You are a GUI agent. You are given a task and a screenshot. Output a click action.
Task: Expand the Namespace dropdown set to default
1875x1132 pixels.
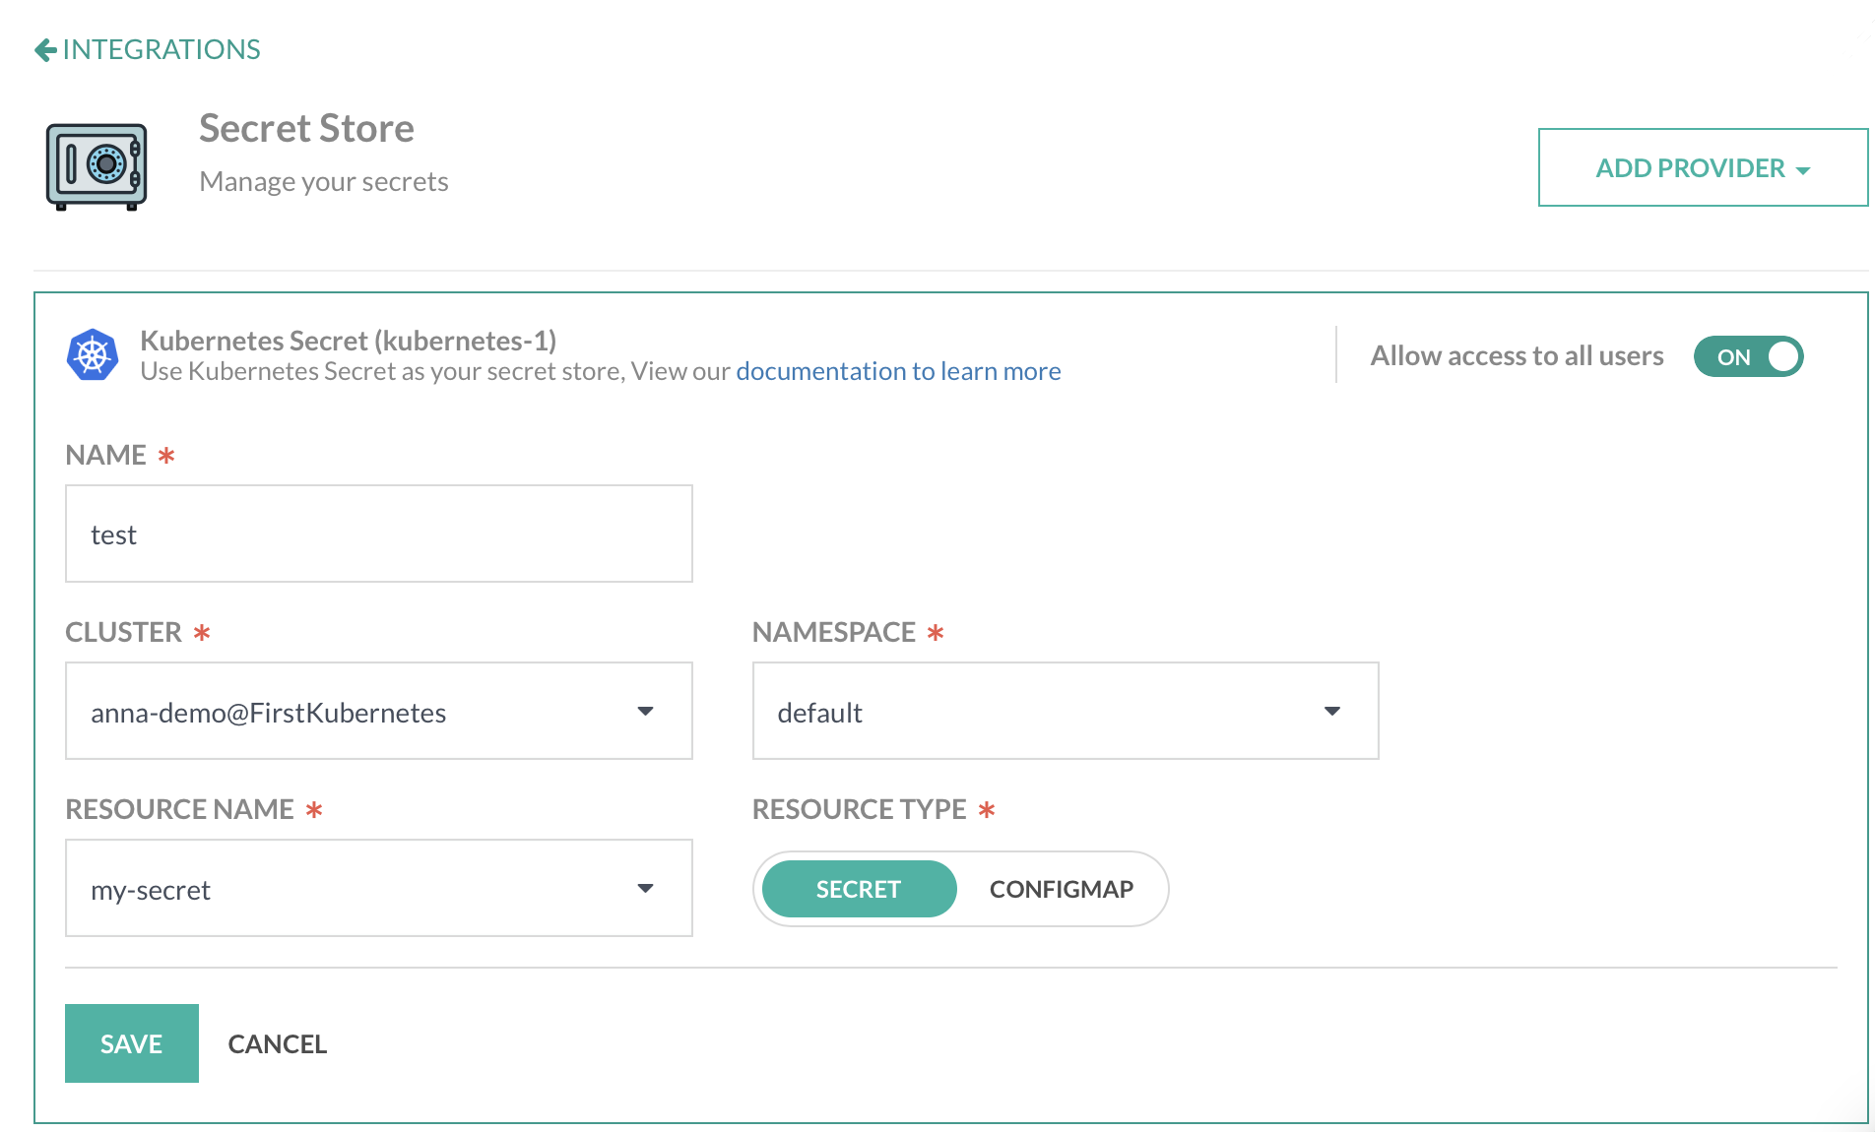(x=1065, y=711)
